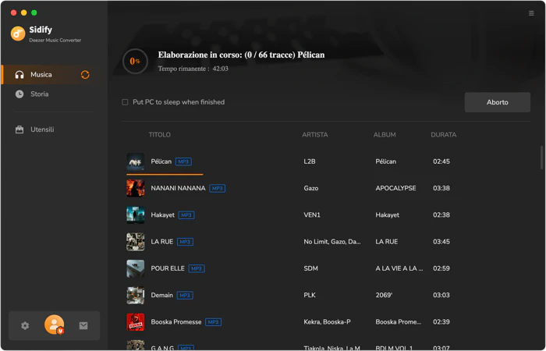Select the track title Hakayet
546x351 pixels.
pyautogui.click(x=162, y=214)
